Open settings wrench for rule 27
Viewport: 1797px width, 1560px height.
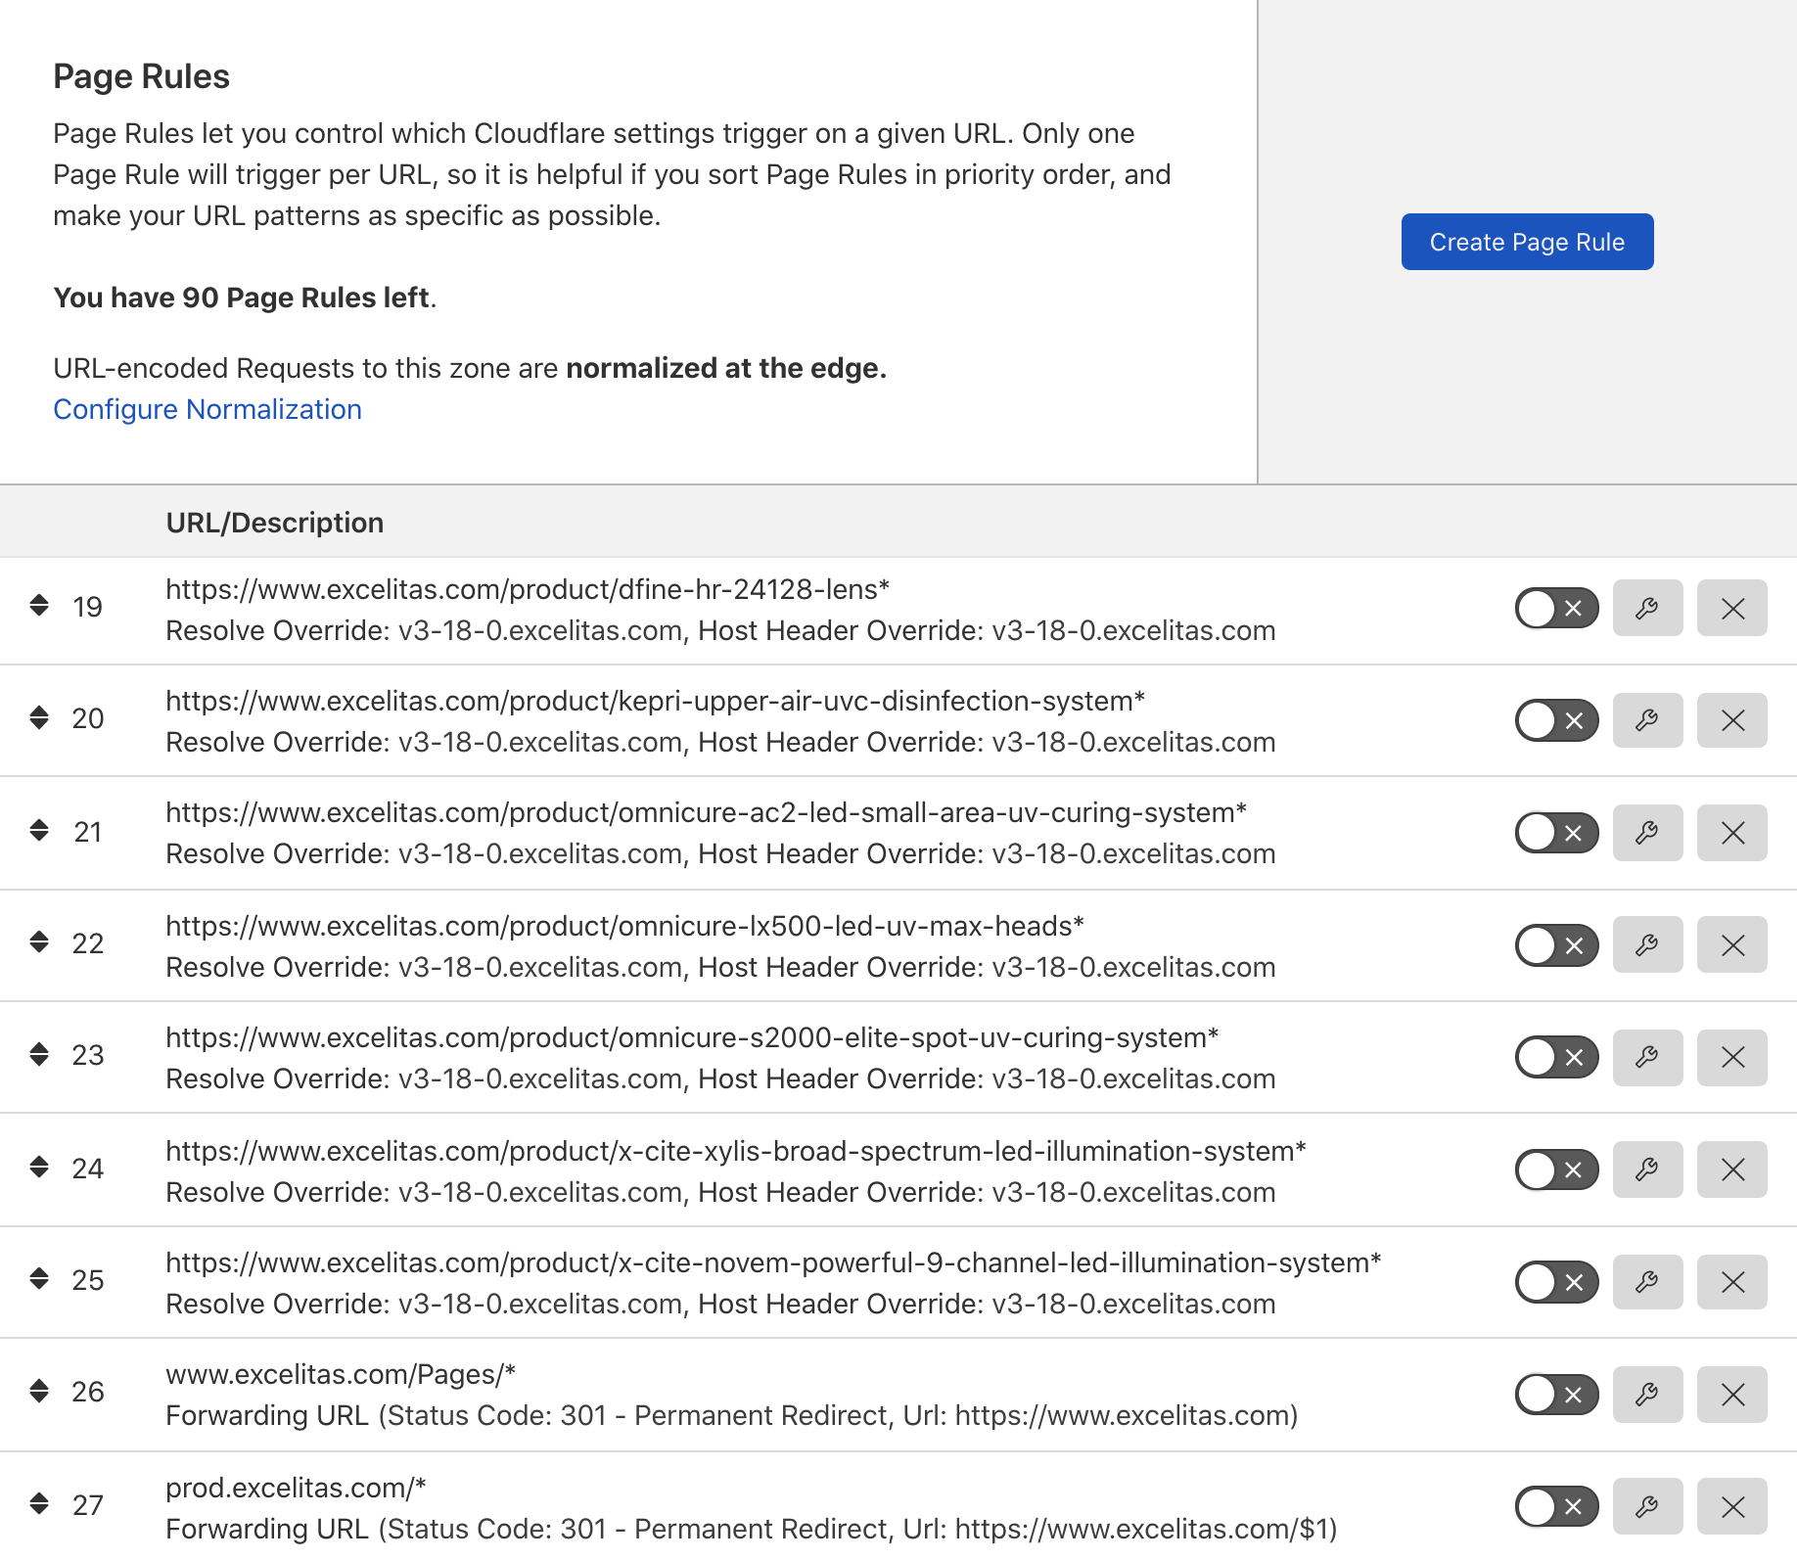point(1647,1506)
